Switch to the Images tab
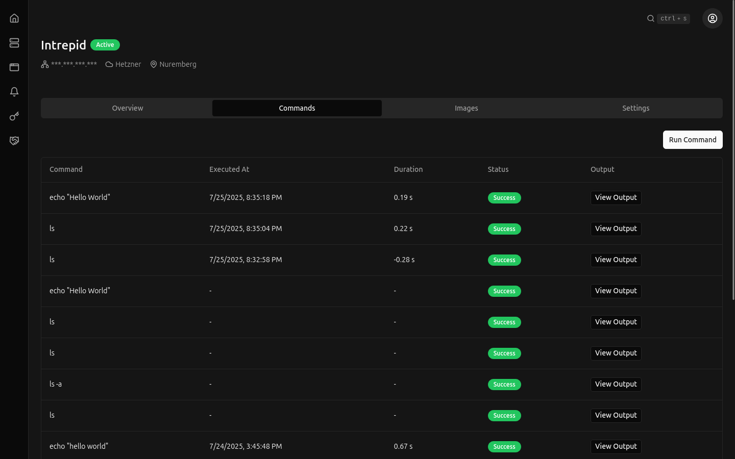 (467, 108)
